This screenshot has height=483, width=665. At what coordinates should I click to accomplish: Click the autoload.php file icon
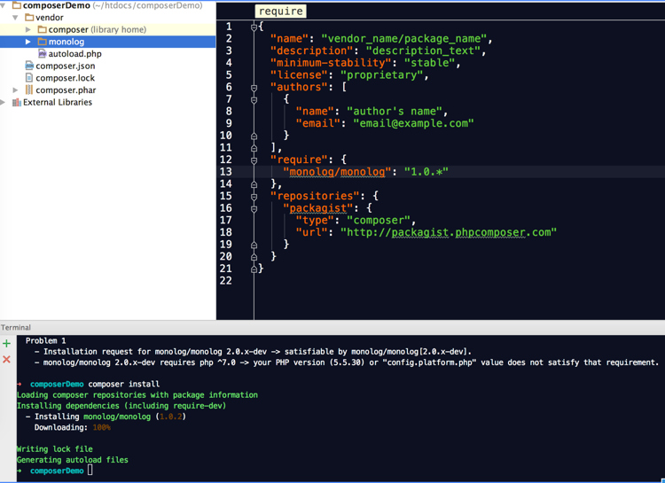point(42,54)
